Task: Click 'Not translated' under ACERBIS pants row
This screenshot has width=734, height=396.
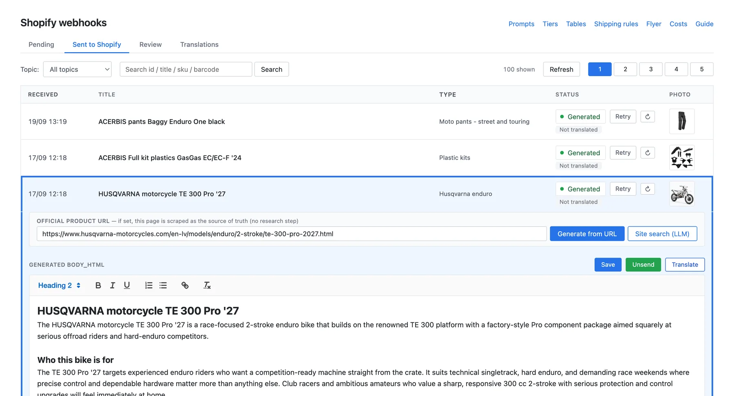Action: (578, 130)
